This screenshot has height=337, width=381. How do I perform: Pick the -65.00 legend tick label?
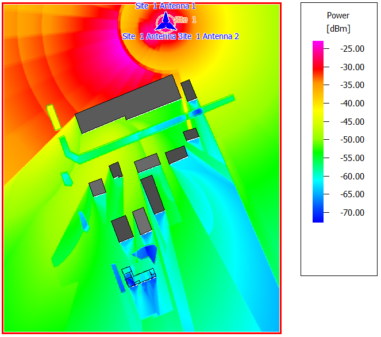click(352, 194)
